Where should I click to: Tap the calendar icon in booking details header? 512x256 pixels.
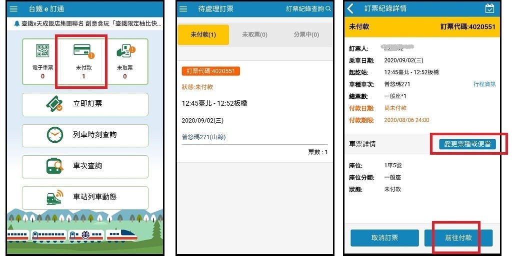click(489, 8)
